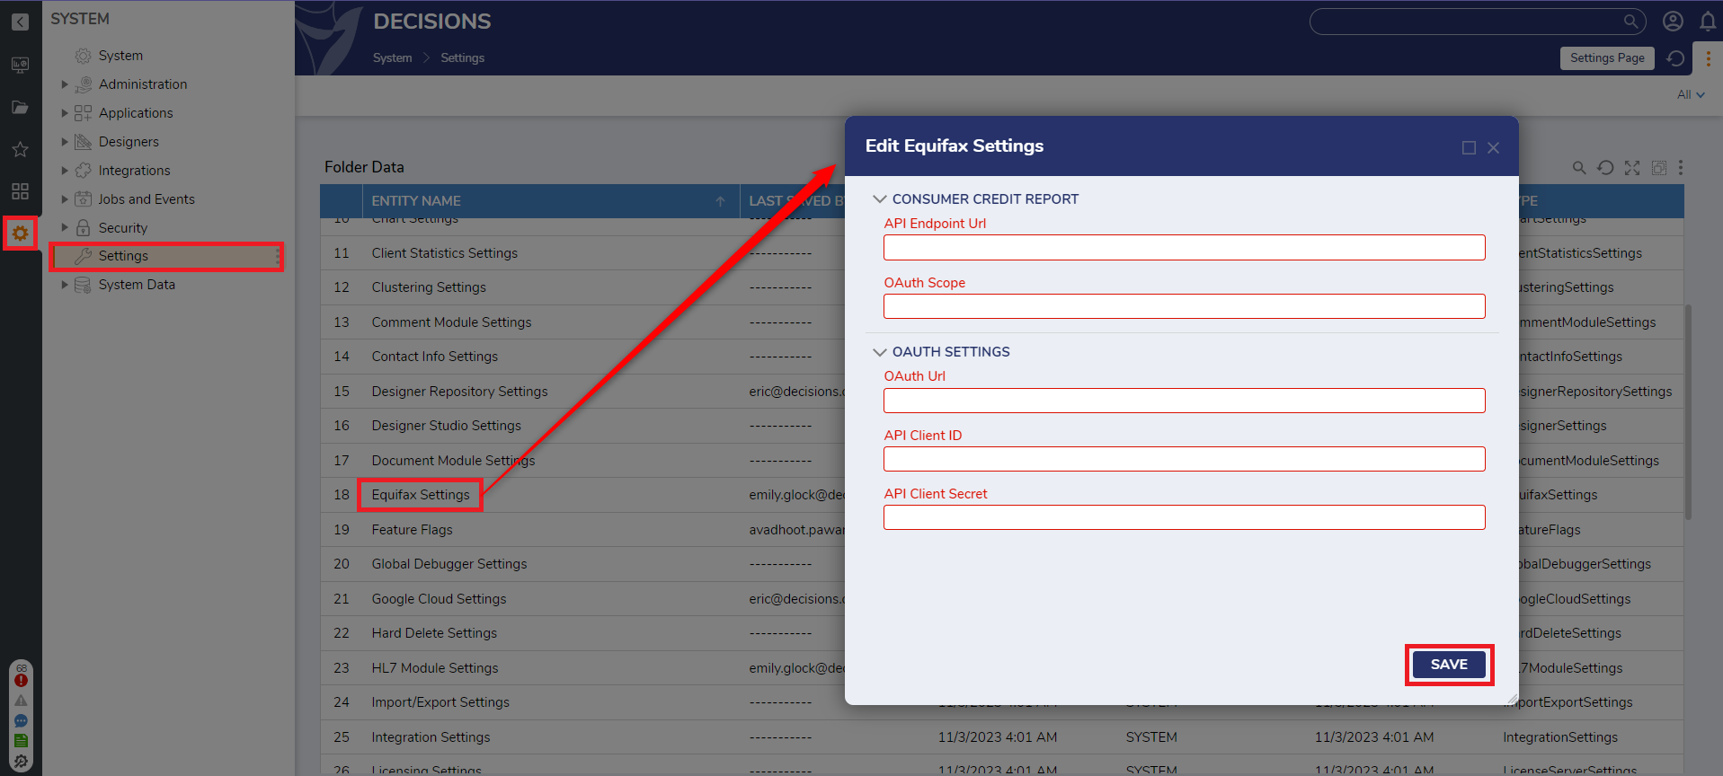Open Settings tree item context dots
1723x776 pixels.
278,256
